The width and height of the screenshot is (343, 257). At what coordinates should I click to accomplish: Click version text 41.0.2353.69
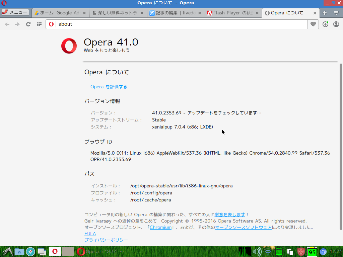point(167,113)
